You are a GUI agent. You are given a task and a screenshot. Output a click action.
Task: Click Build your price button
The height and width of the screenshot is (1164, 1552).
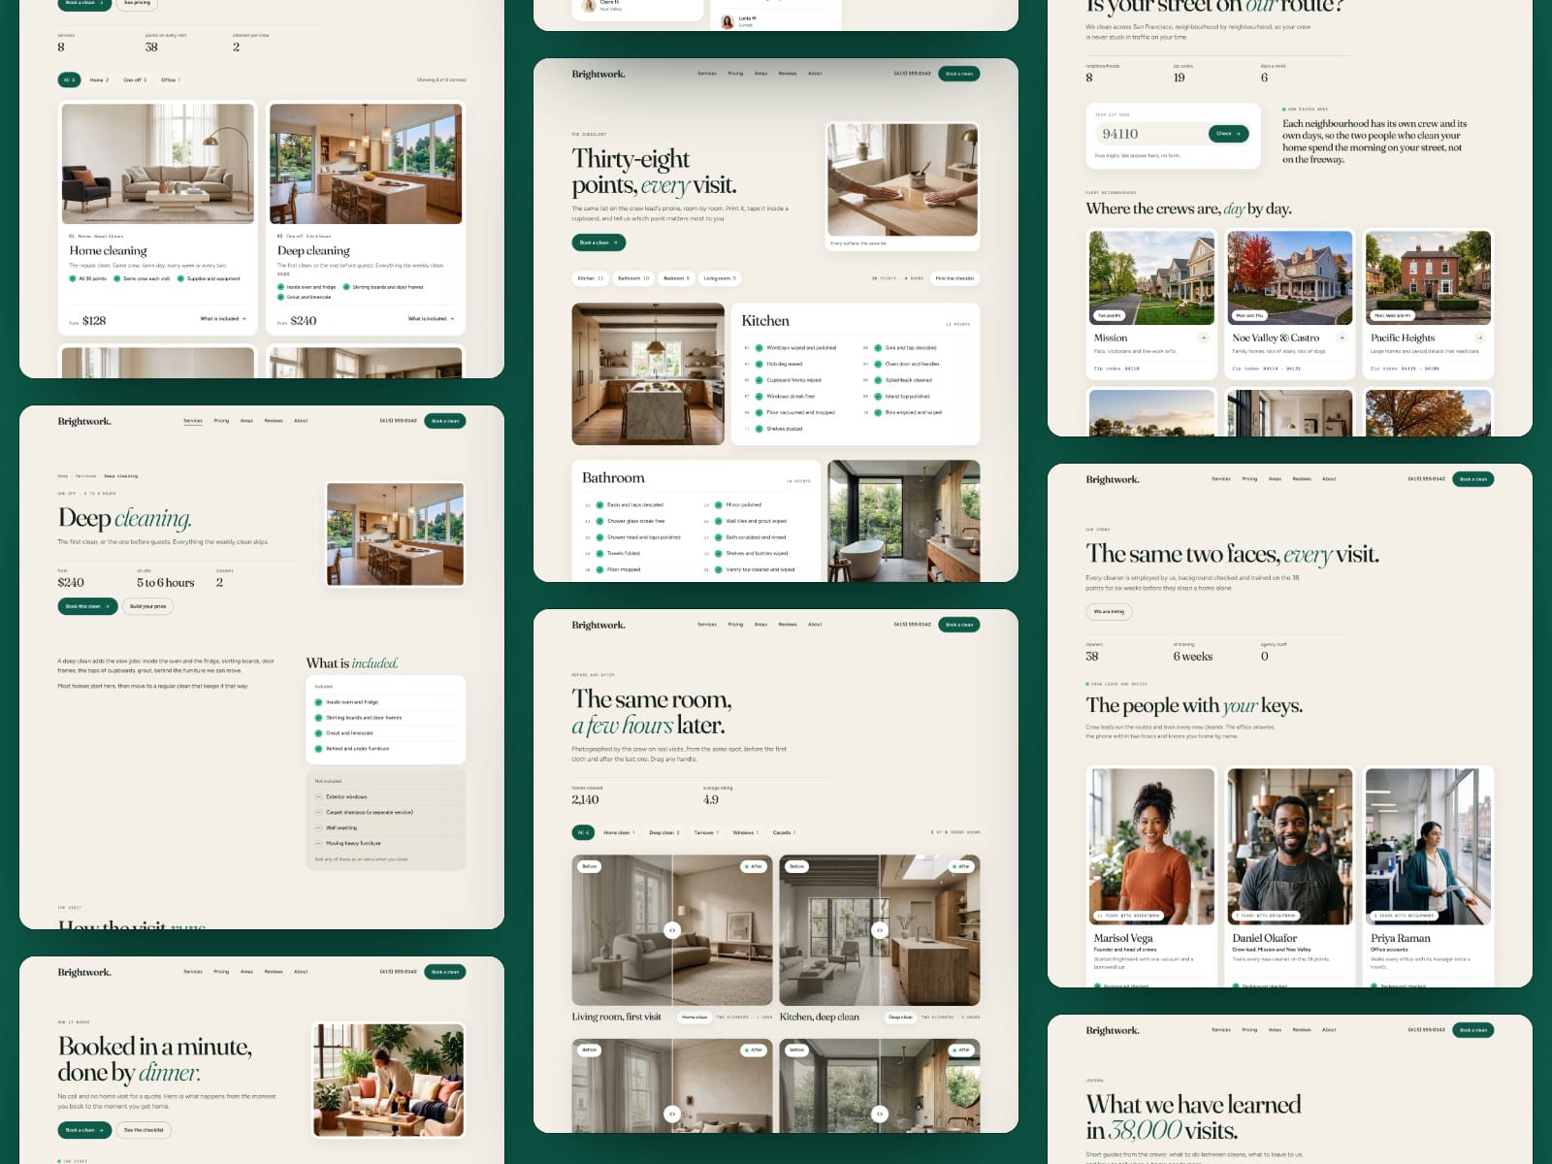coord(148,606)
